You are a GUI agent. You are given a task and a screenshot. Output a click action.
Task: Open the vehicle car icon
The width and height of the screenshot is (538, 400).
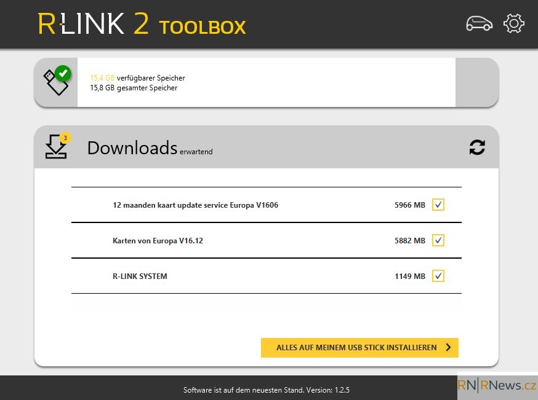coord(479,23)
